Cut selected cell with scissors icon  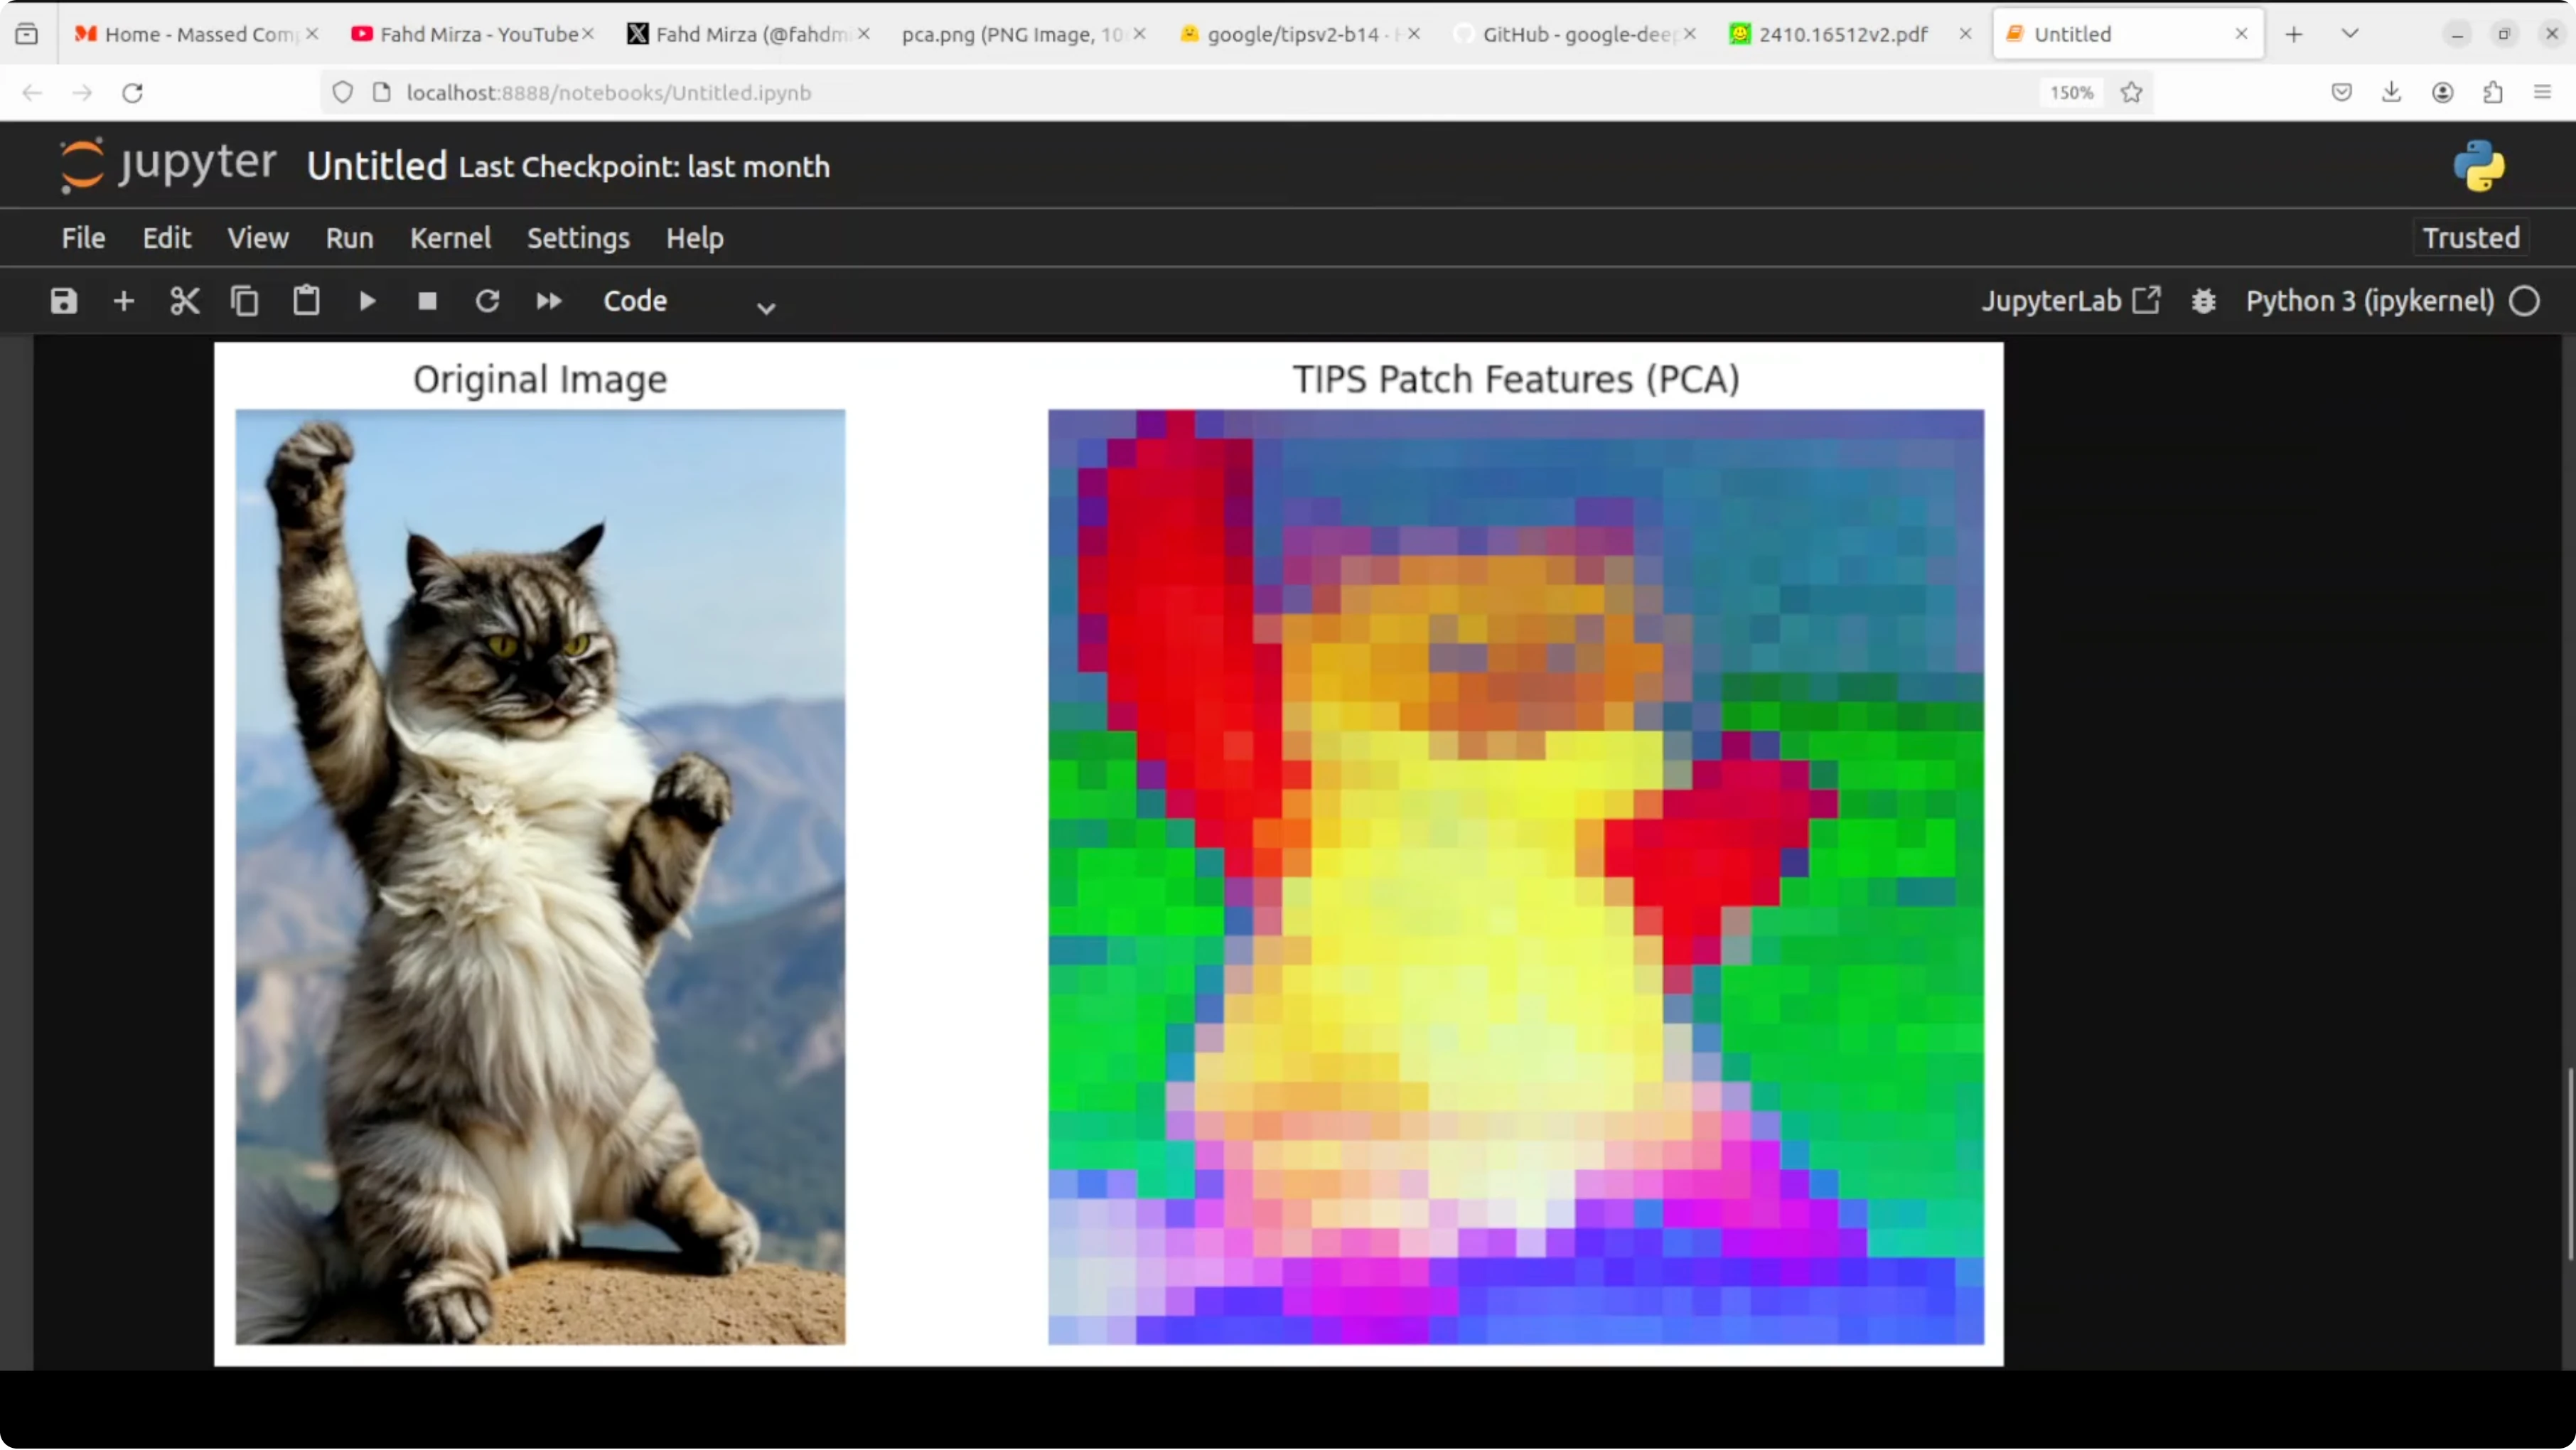click(185, 301)
